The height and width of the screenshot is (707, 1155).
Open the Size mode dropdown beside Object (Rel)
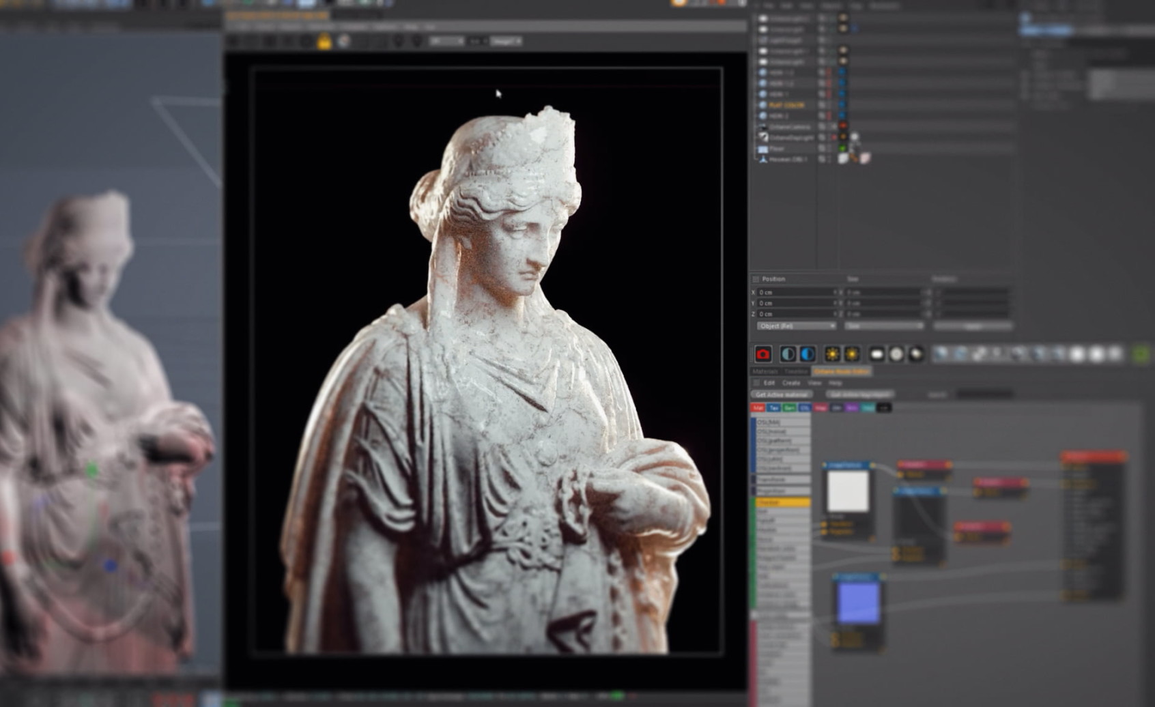tap(883, 326)
